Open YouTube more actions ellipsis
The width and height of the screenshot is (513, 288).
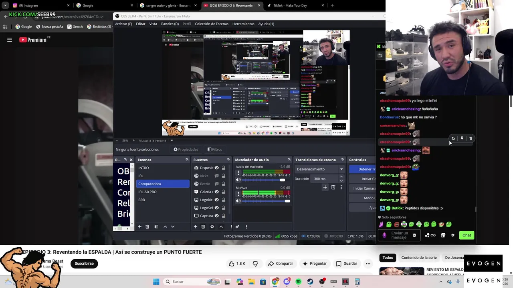click(x=368, y=264)
